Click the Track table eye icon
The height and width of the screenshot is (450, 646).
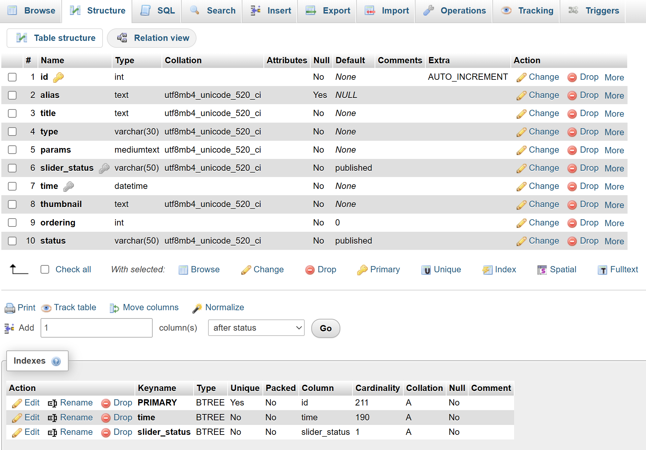(x=46, y=308)
